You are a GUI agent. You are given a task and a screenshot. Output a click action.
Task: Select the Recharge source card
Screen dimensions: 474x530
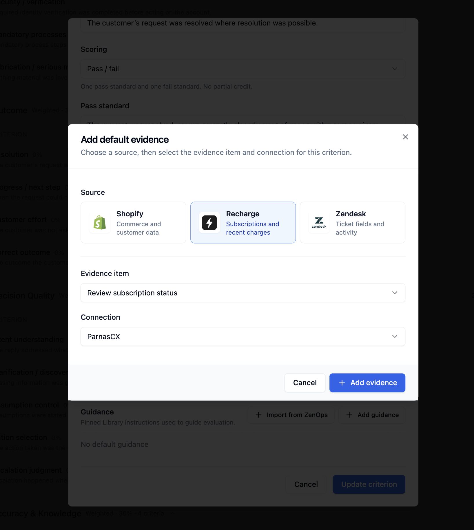tap(243, 222)
